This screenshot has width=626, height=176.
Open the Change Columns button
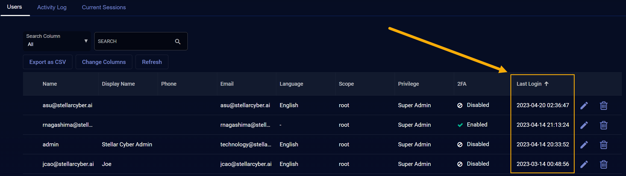click(x=104, y=62)
